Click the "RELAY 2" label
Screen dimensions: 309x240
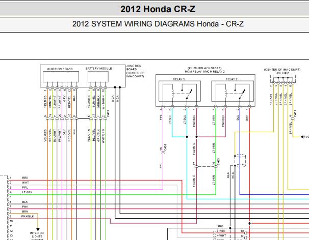[x=231, y=79]
